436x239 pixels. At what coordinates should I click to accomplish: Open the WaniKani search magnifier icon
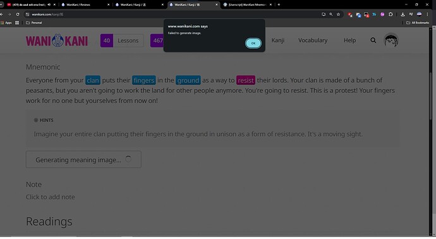[373, 40]
